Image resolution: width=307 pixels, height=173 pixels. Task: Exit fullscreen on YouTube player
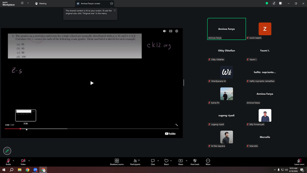[x=177, y=125]
